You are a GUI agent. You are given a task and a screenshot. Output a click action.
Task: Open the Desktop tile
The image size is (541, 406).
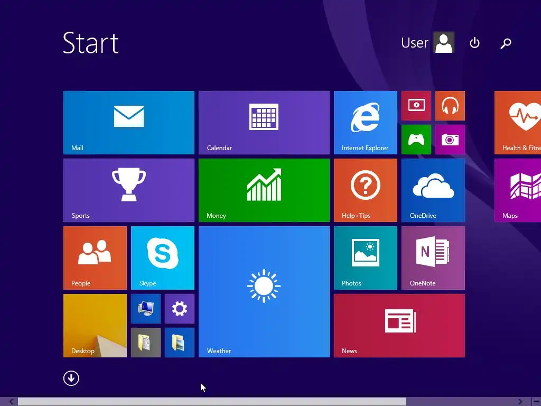pos(95,326)
